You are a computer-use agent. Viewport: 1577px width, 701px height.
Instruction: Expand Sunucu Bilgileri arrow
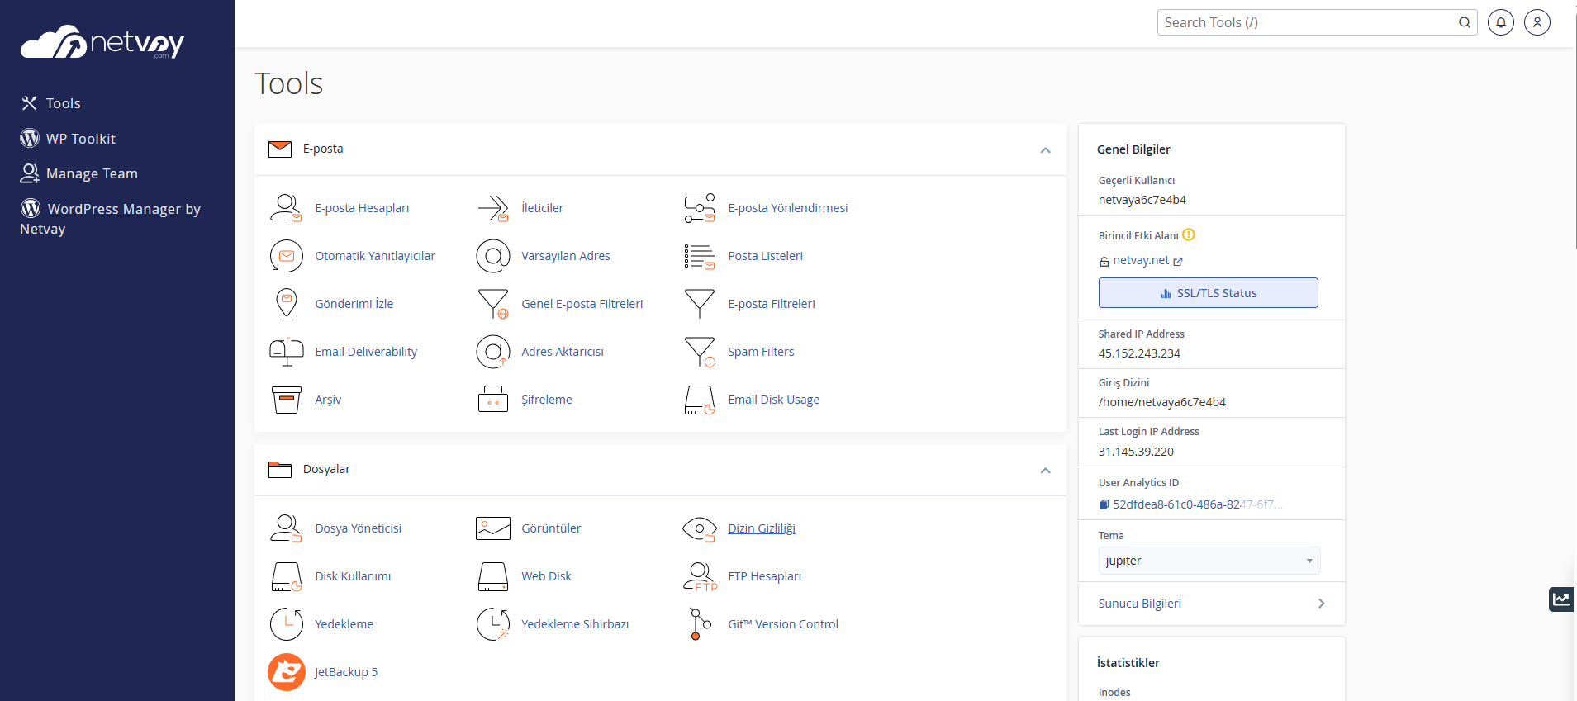tap(1321, 604)
